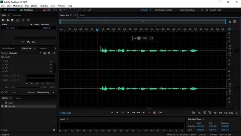Show Spectral Pitch Display

point(49,10)
